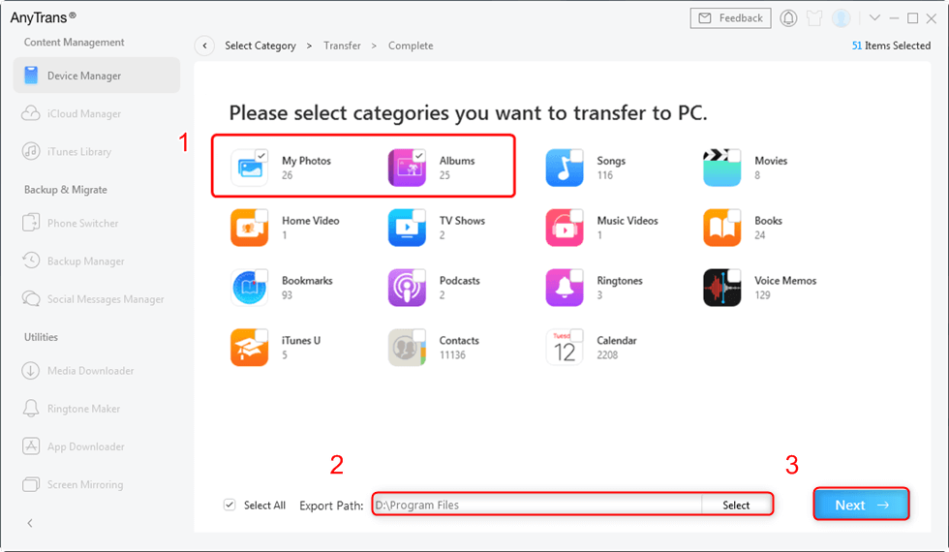The height and width of the screenshot is (552, 949).
Task: Check the Movies checkbox
Action: tap(734, 156)
